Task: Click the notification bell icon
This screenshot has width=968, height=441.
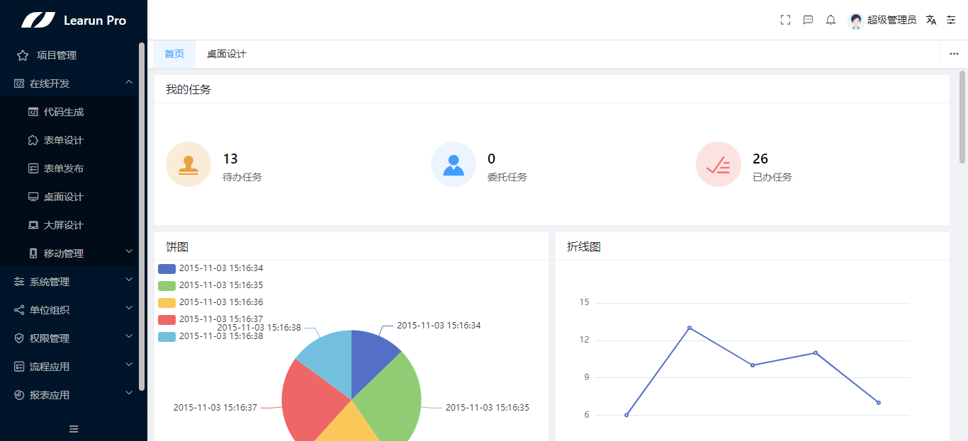Action: tap(831, 20)
